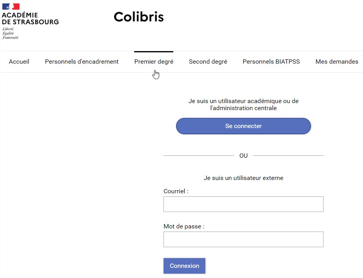Open the Académie de Strasbourg logo link
The height and width of the screenshot is (278, 363).
(30, 21)
